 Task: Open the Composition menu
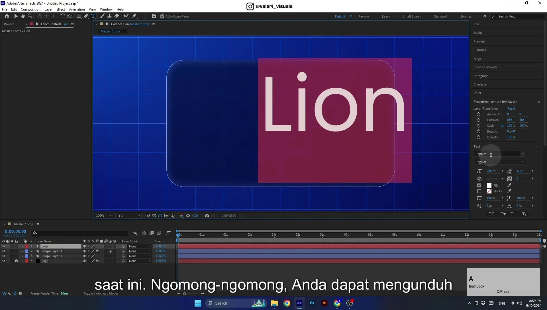(x=30, y=9)
